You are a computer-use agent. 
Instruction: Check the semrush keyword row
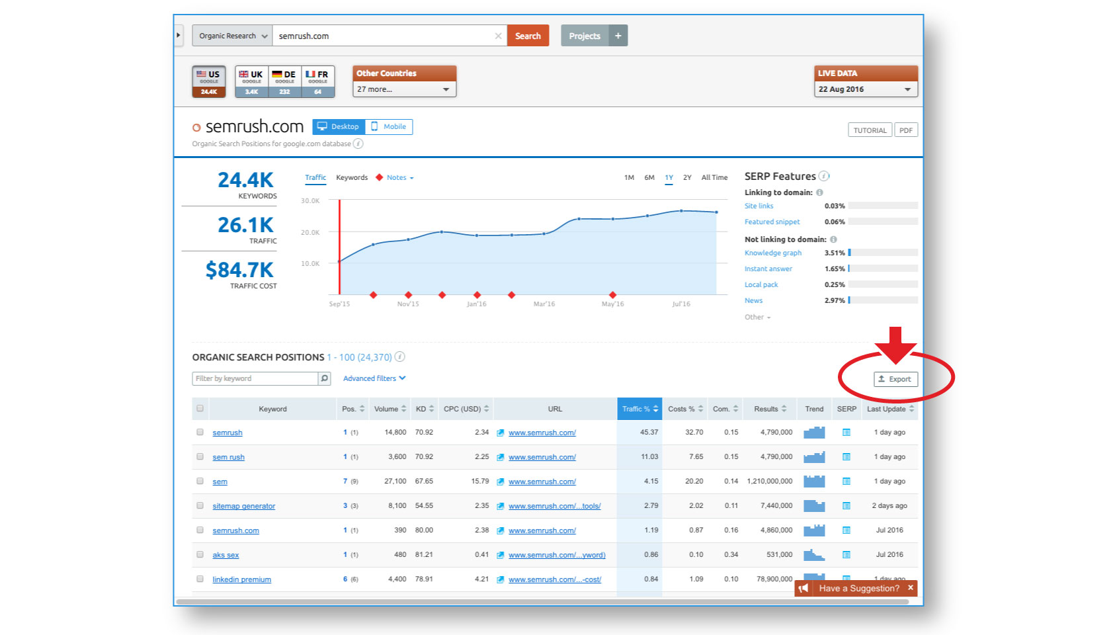point(200,432)
